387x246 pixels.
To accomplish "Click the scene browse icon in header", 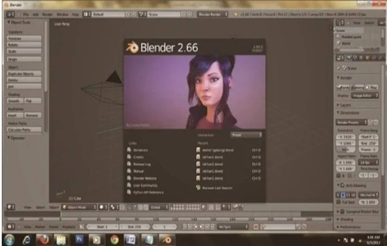I will (143, 14).
